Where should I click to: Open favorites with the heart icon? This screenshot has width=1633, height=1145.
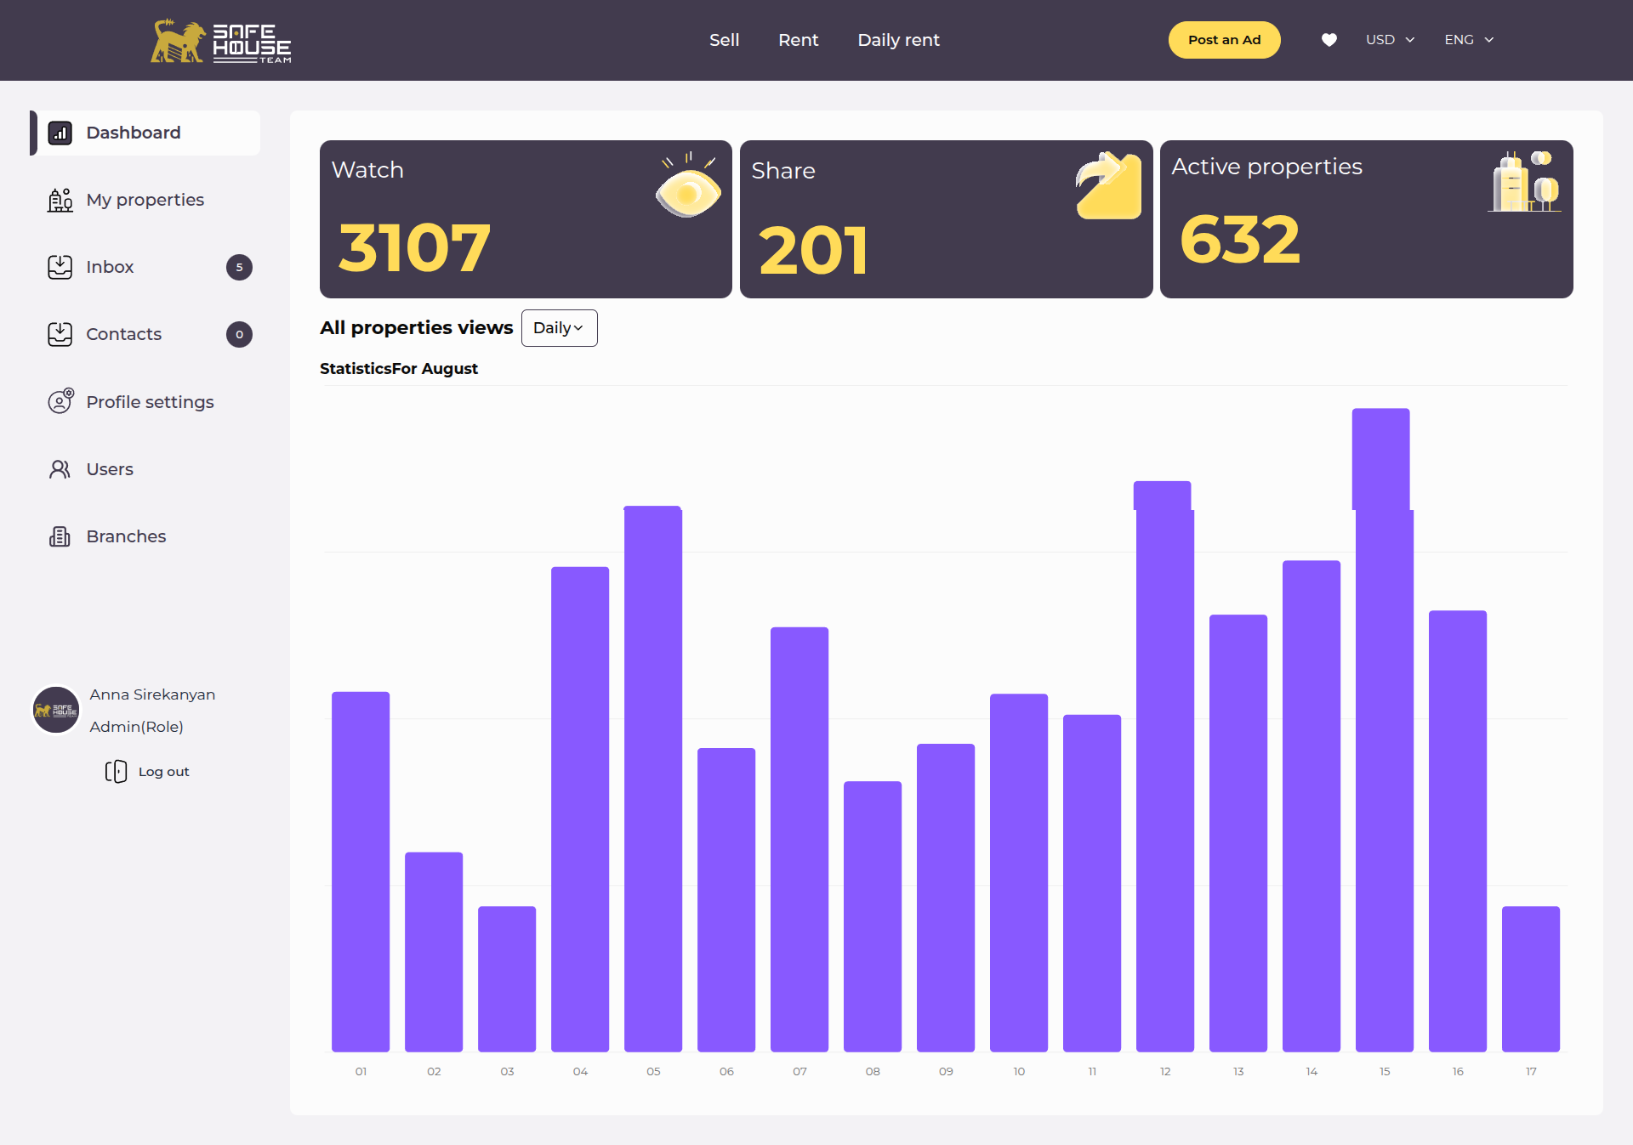(x=1329, y=40)
